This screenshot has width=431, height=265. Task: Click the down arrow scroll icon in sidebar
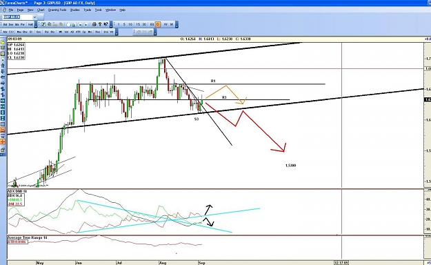pos(3,71)
